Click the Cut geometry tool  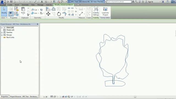click(x=34, y=10)
